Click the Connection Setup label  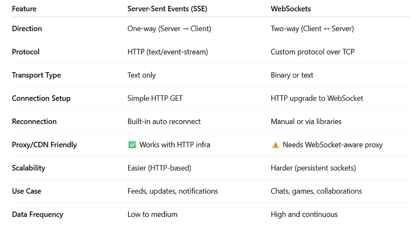click(x=41, y=98)
